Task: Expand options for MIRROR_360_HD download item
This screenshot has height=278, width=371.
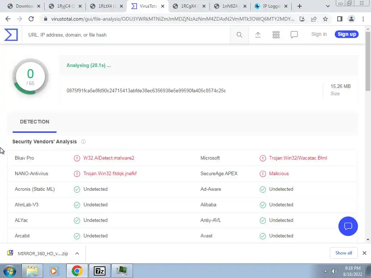Action: coord(77,253)
